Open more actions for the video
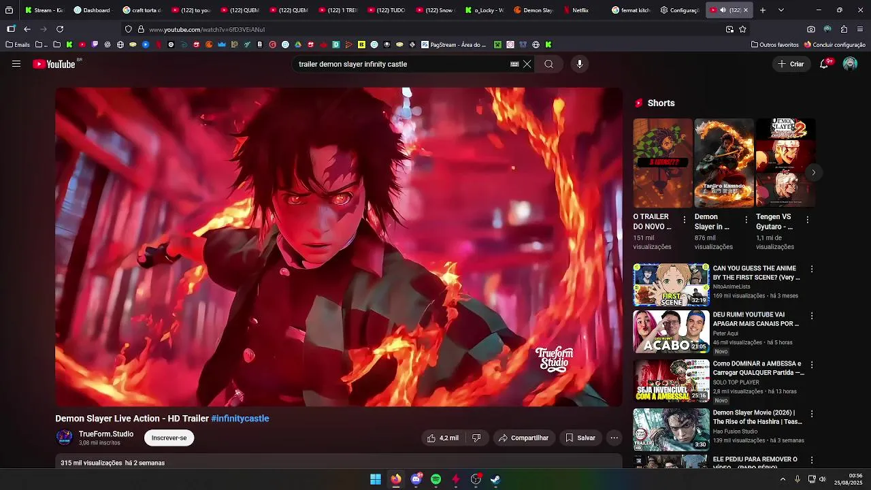The image size is (871, 490). coord(614,438)
